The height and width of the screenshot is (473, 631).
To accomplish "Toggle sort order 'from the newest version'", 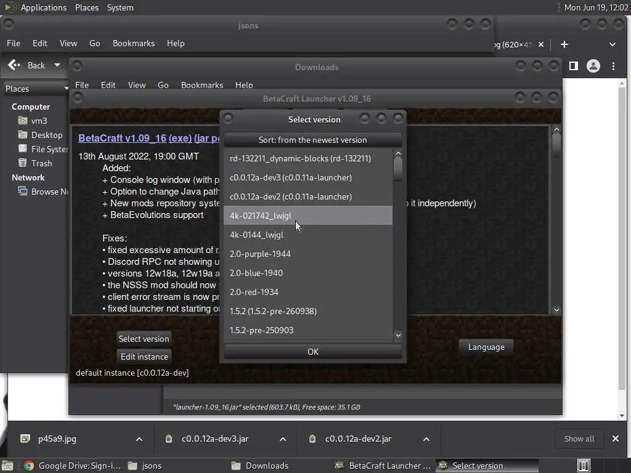I will tap(312, 140).
